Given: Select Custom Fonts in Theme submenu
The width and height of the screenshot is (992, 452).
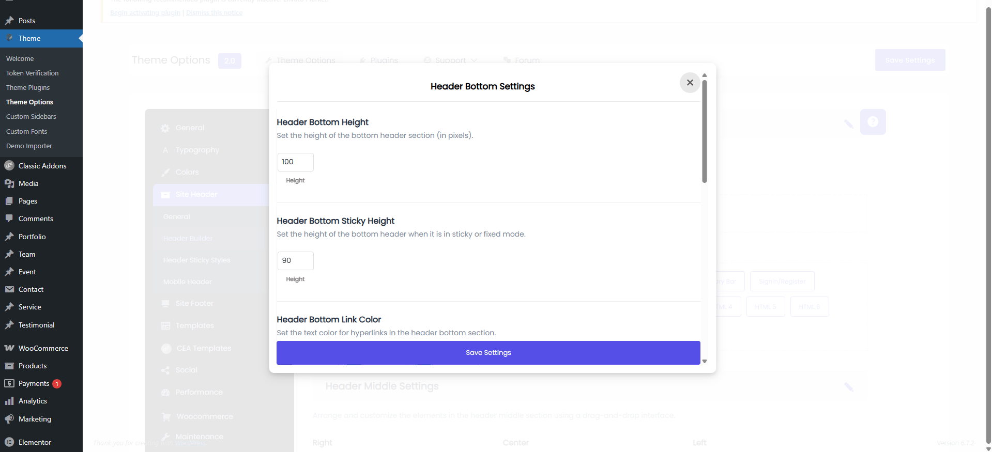Looking at the screenshot, I should pos(26,132).
